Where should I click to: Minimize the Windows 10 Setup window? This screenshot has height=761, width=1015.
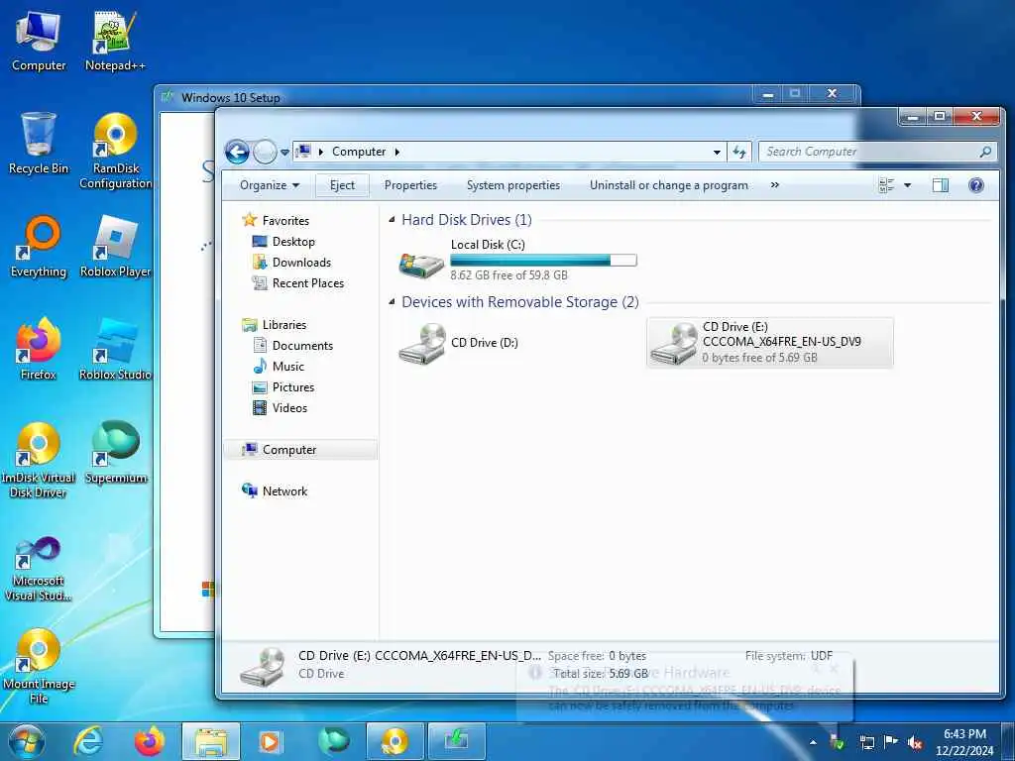(768, 94)
